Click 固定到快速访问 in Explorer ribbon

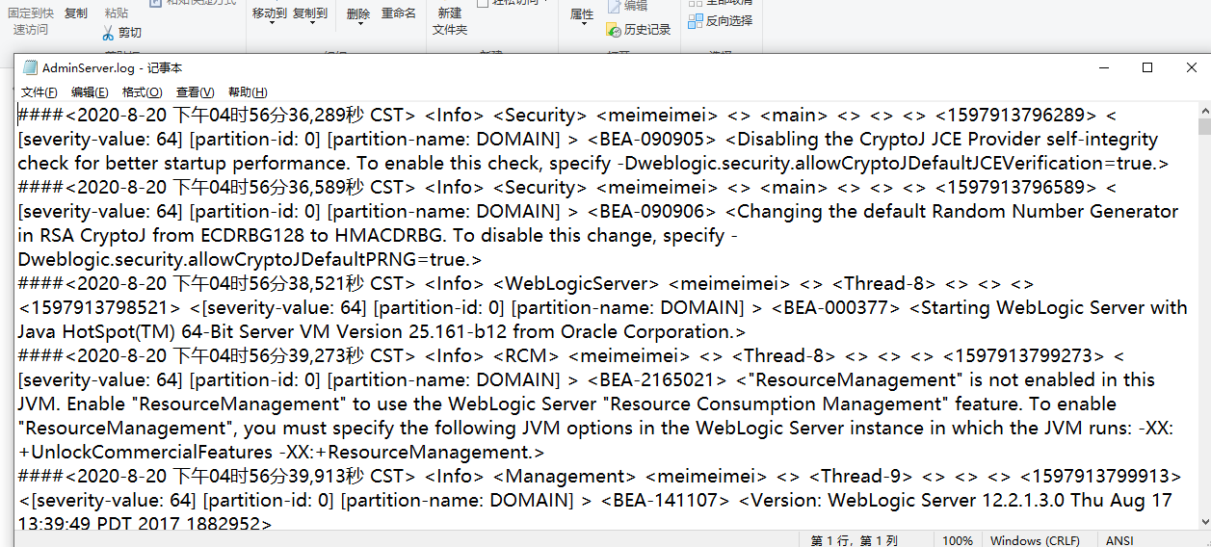pyautogui.click(x=31, y=21)
